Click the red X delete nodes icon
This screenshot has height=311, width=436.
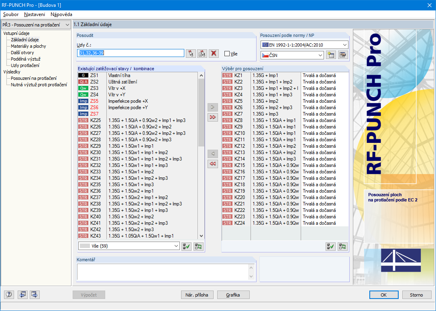[x=214, y=53]
